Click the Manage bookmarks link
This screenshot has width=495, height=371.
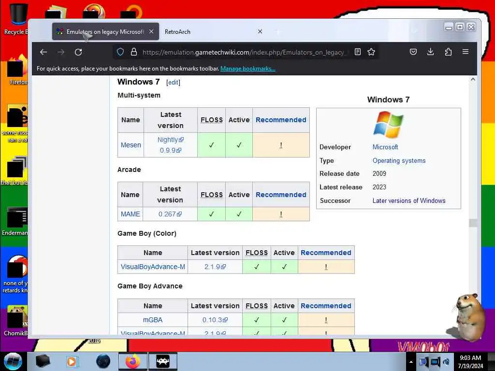(x=248, y=69)
